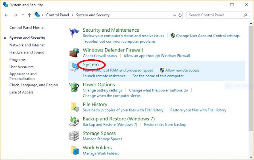The width and height of the screenshot is (254, 160).
Task: Open User Accounts category
Action: pyautogui.click(x=21, y=67)
